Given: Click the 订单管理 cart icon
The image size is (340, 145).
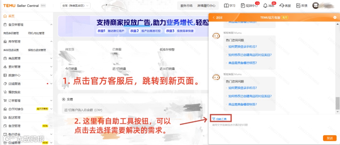Looking at the screenshot, I should (x=5, y=100).
